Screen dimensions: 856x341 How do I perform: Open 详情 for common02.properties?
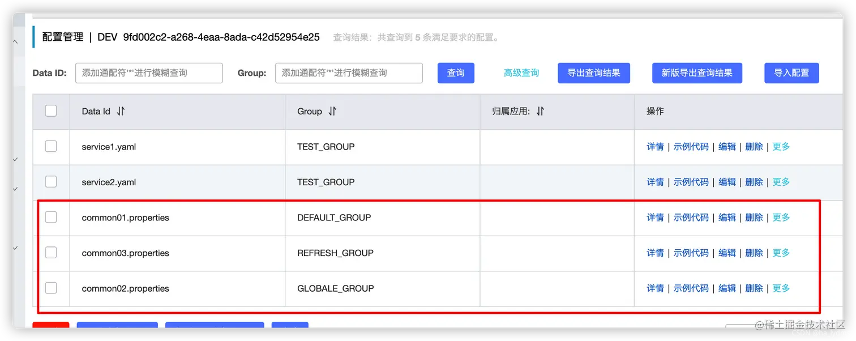655,288
